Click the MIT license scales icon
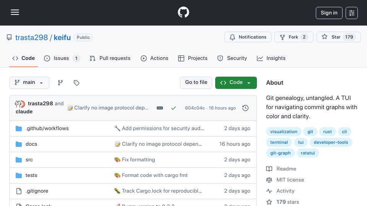Screen dimensions: 367x206 click(x=269, y=180)
